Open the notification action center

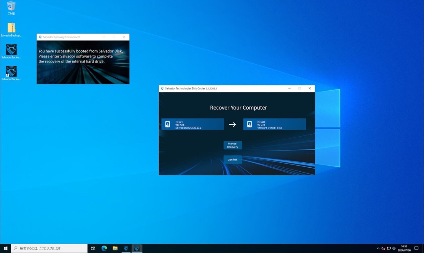(x=416, y=248)
